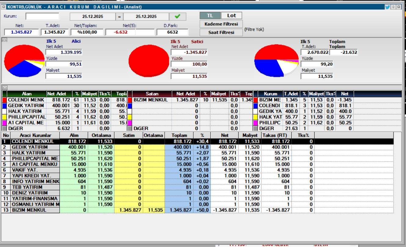406x247 pixels.
Task: Click the equals button between the dates
Action: point(119,16)
